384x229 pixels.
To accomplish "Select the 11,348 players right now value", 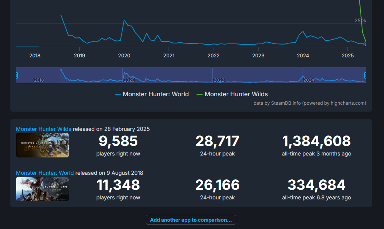I will [x=118, y=185].
